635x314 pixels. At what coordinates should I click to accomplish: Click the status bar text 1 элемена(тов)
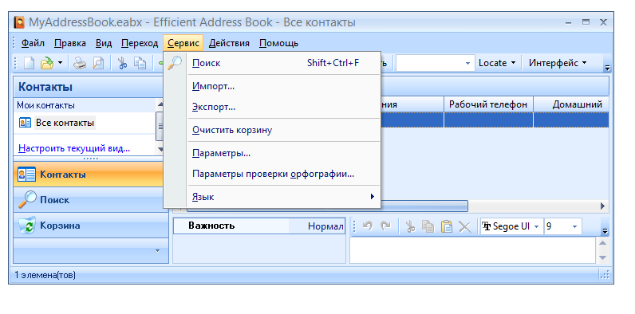45,275
